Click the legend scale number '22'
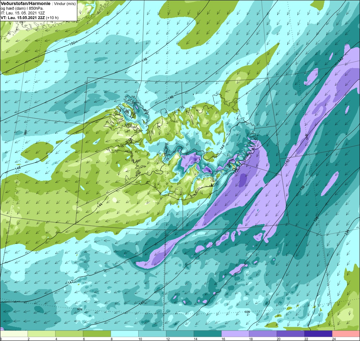The width and height of the screenshot is (360, 341). click(x=306, y=339)
